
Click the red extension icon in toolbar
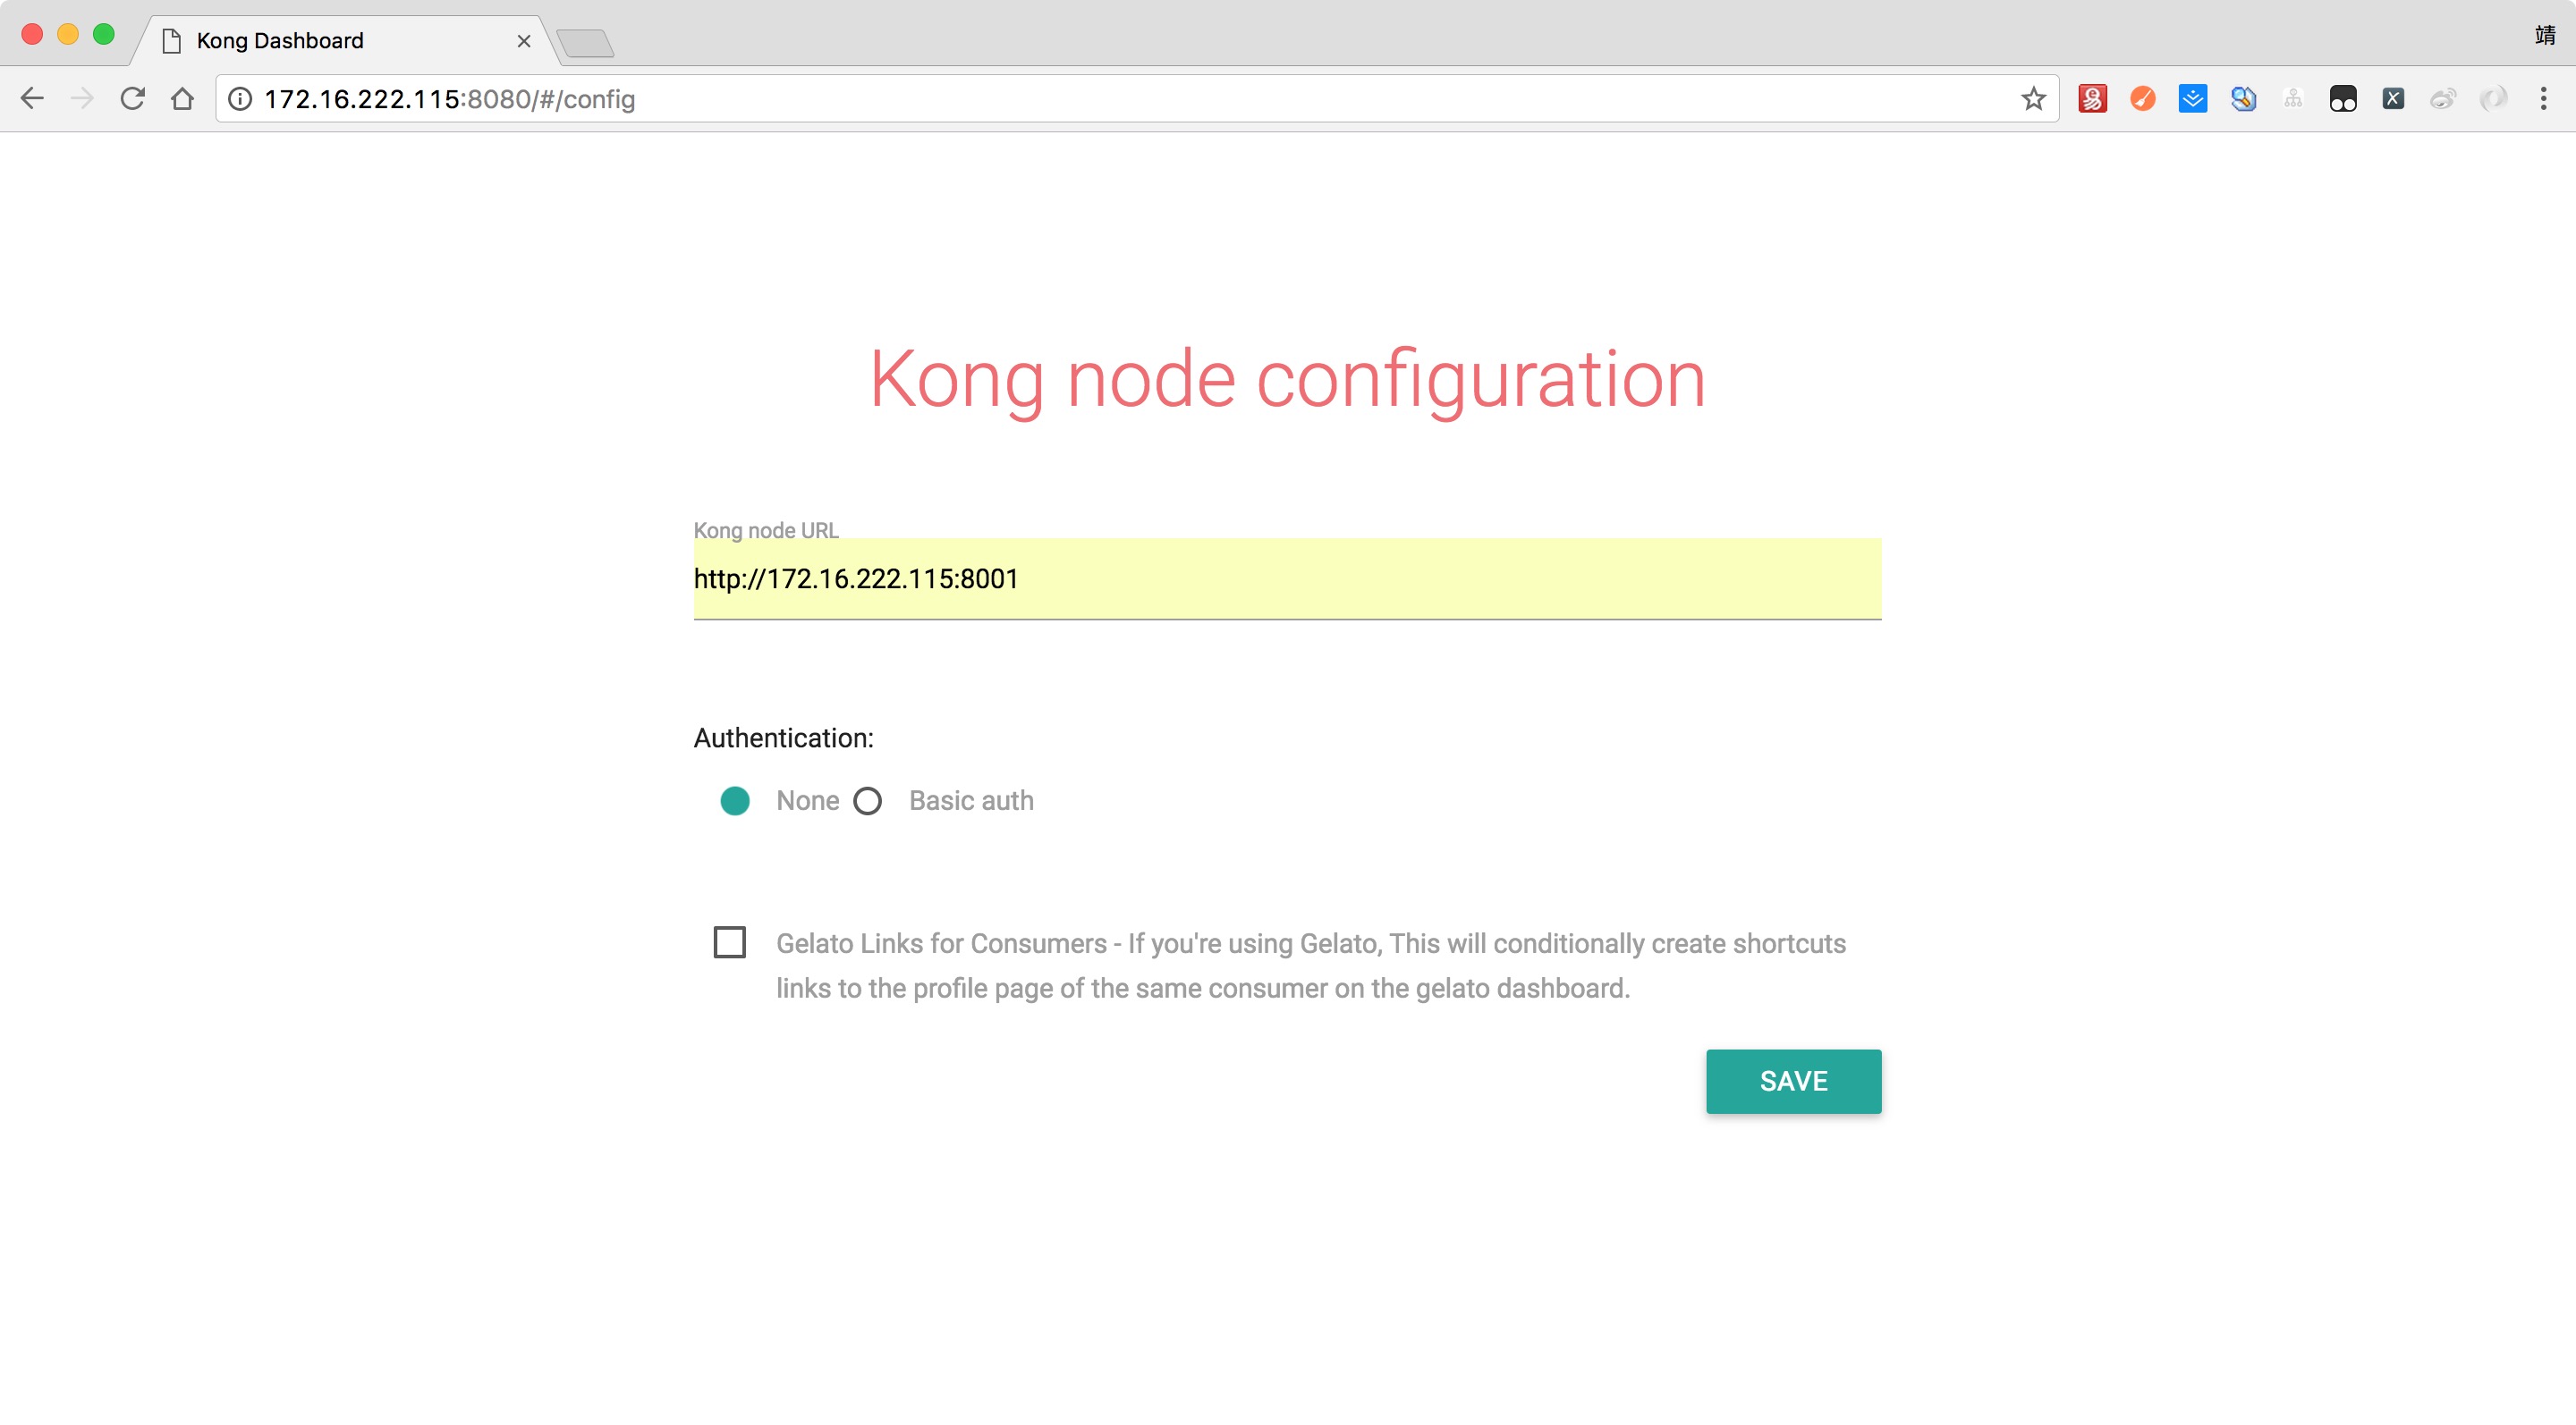tap(2092, 98)
